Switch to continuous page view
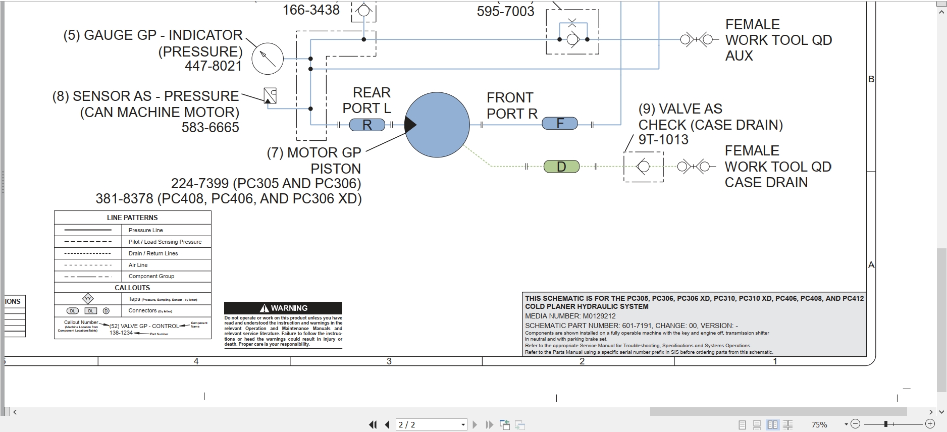 click(x=757, y=425)
